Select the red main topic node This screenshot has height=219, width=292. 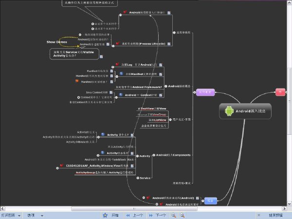[x=280, y=92]
